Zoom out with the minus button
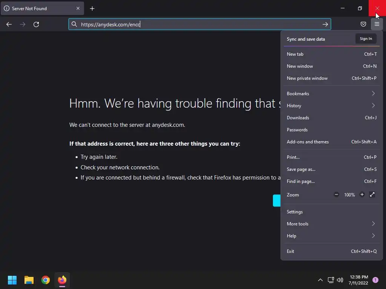386x289 pixels. 336,195
